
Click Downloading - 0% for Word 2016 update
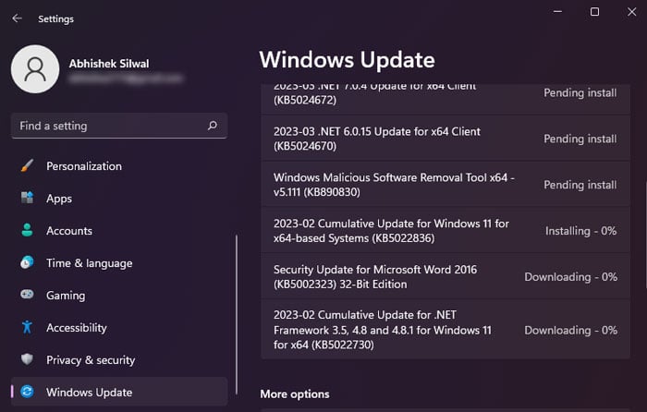tap(570, 276)
